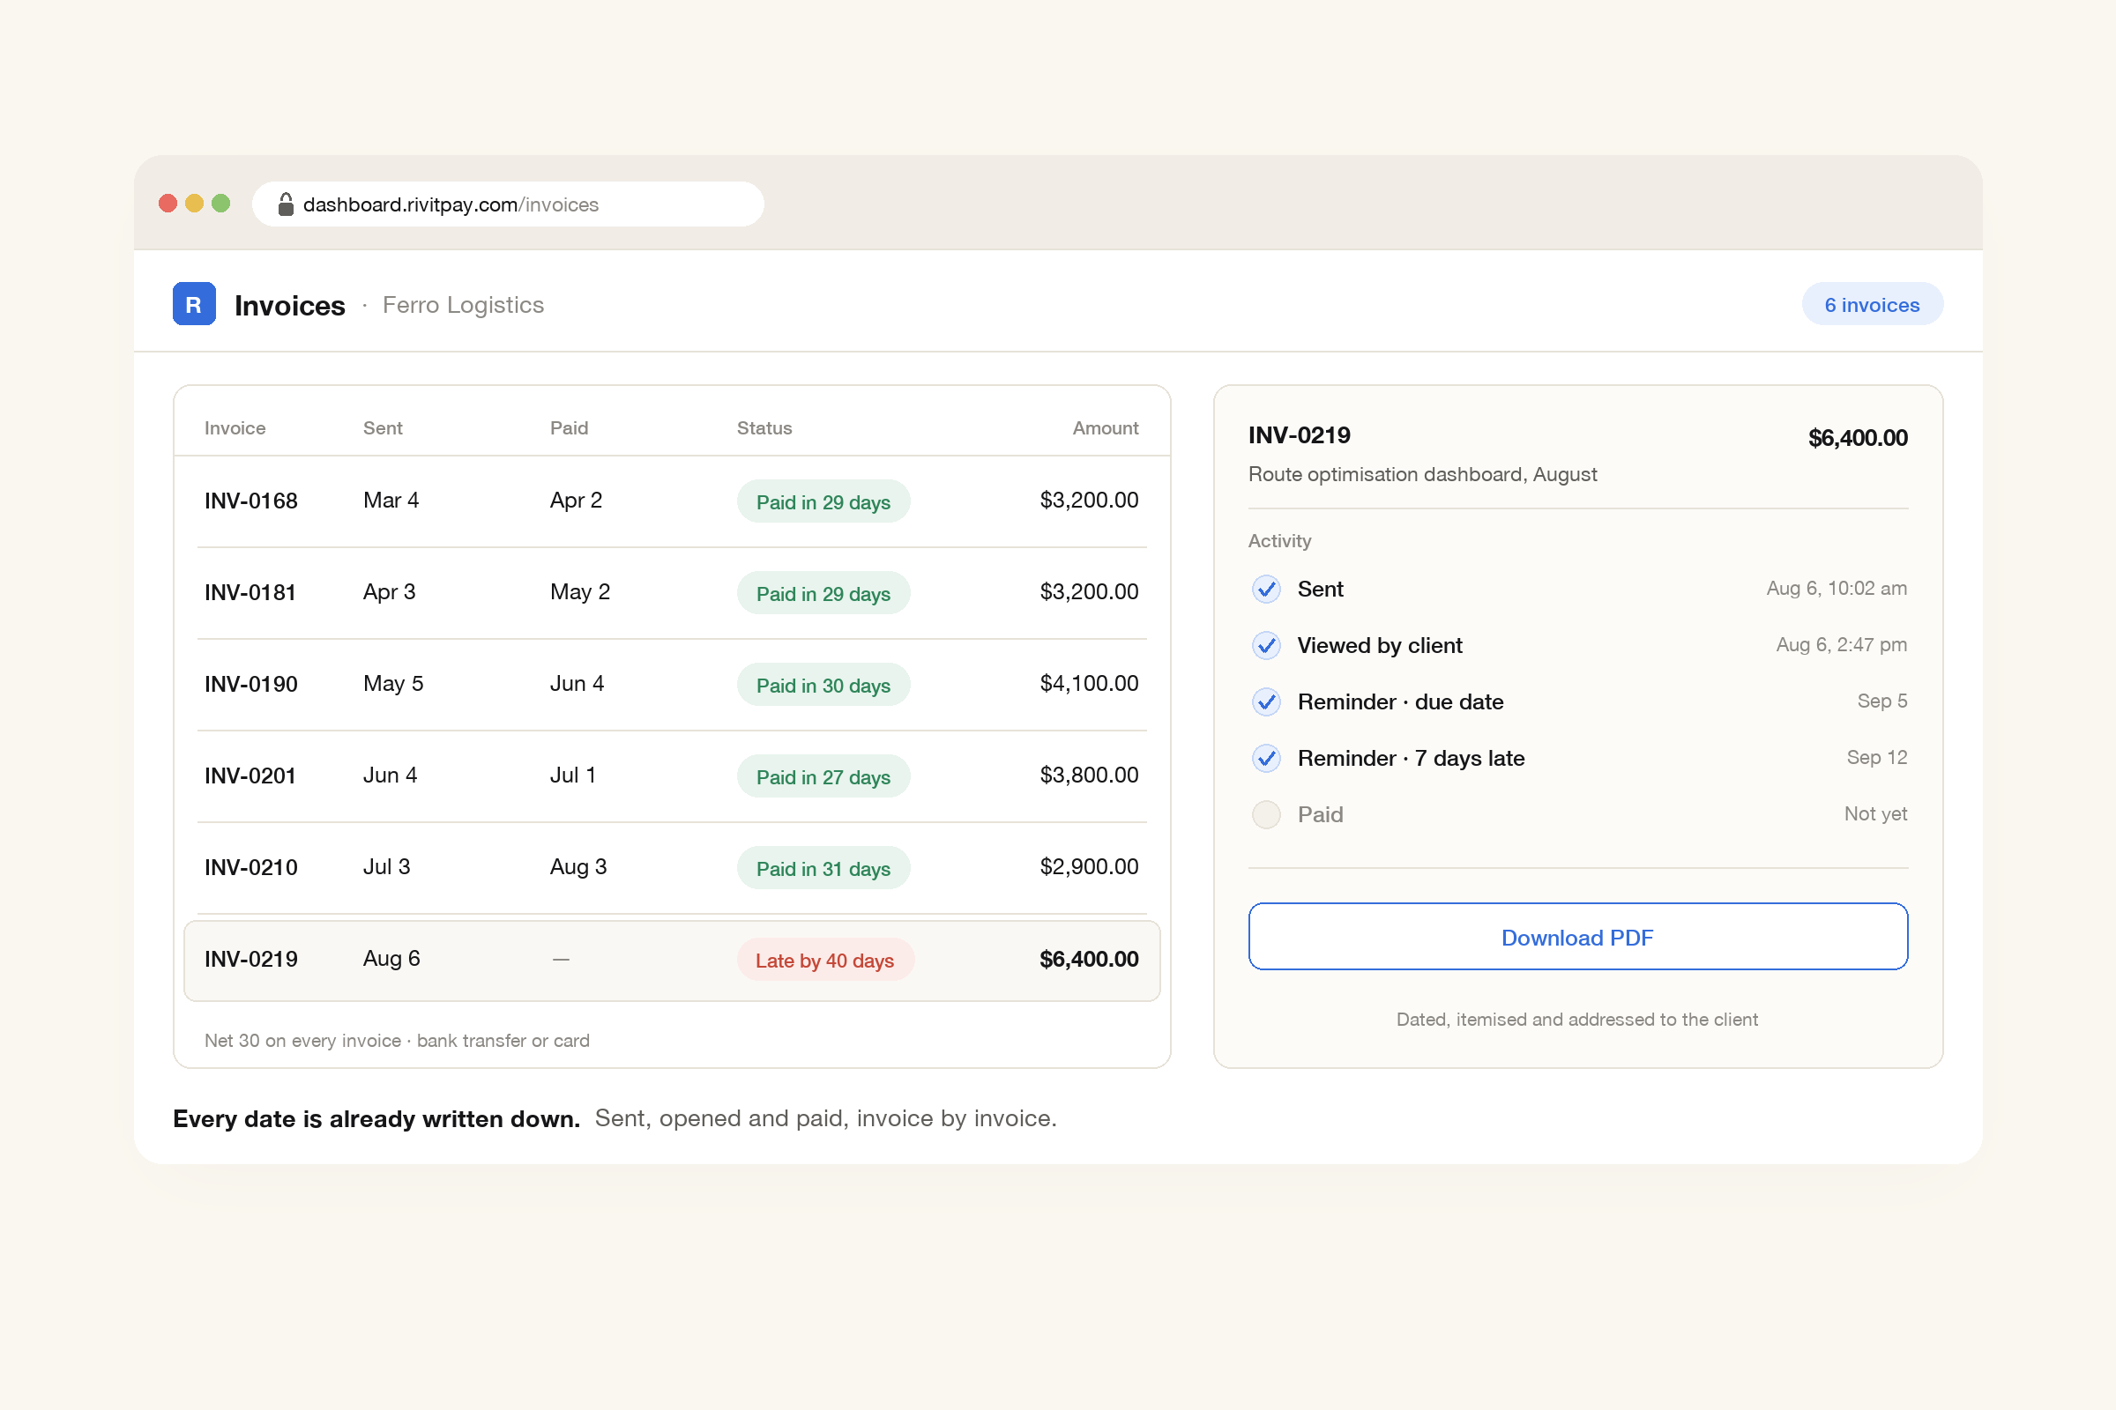The height and width of the screenshot is (1410, 2116).
Task: Click the Reminder due date checkmark
Action: click(x=1266, y=701)
